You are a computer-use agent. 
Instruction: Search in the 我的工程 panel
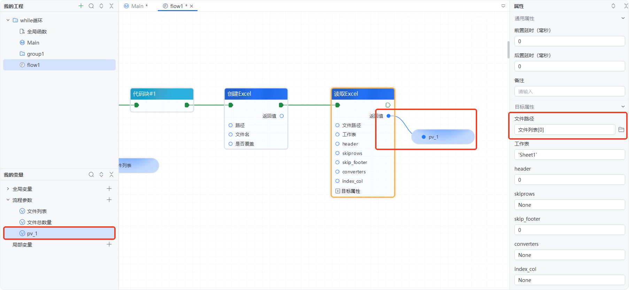(x=91, y=6)
